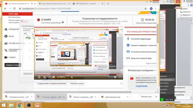193x108 pixels.
Task: Click the Настроить button in the background dialog
Action: coord(28,74)
